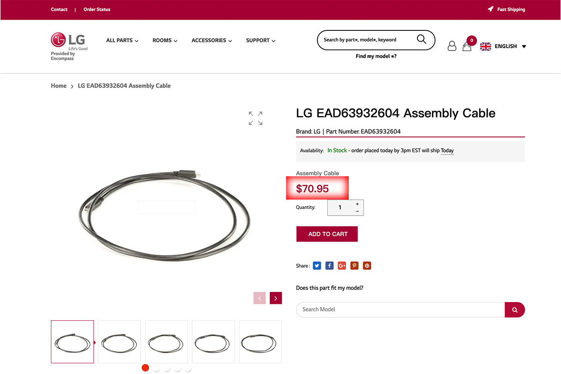The image size is (561, 374).
Task: Click the ADD TO CART button
Action: pyautogui.click(x=327, y=234)
